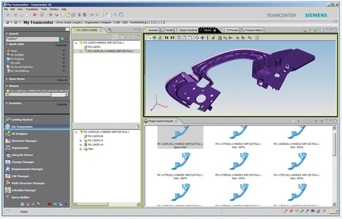Click Organize in Favorites
Image resolution: width=342 pixels, height=219 pixels.
[x=62, y=105]
